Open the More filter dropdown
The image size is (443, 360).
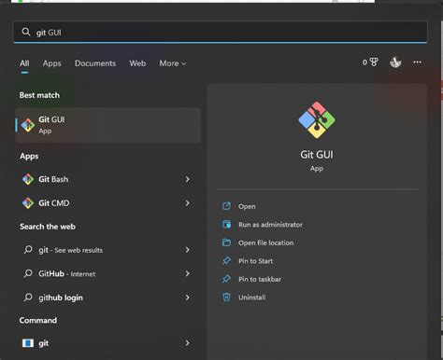173,63
